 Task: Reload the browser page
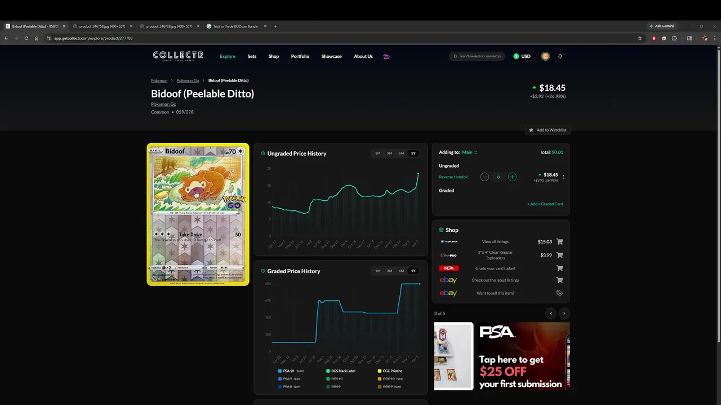coord(26,38)
